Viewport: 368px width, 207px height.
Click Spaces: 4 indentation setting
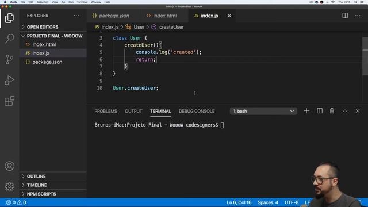coord(268,202)
